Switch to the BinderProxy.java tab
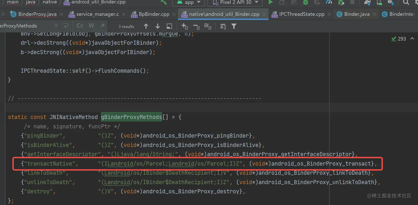This screenshot has width=418, height=205. [x=37, y=14]
